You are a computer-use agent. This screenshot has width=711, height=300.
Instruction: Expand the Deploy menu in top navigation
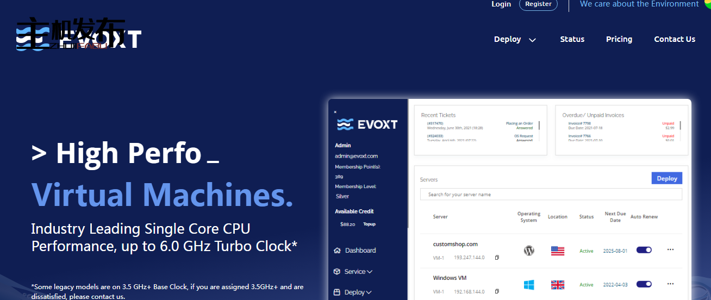tap(515, 39)
